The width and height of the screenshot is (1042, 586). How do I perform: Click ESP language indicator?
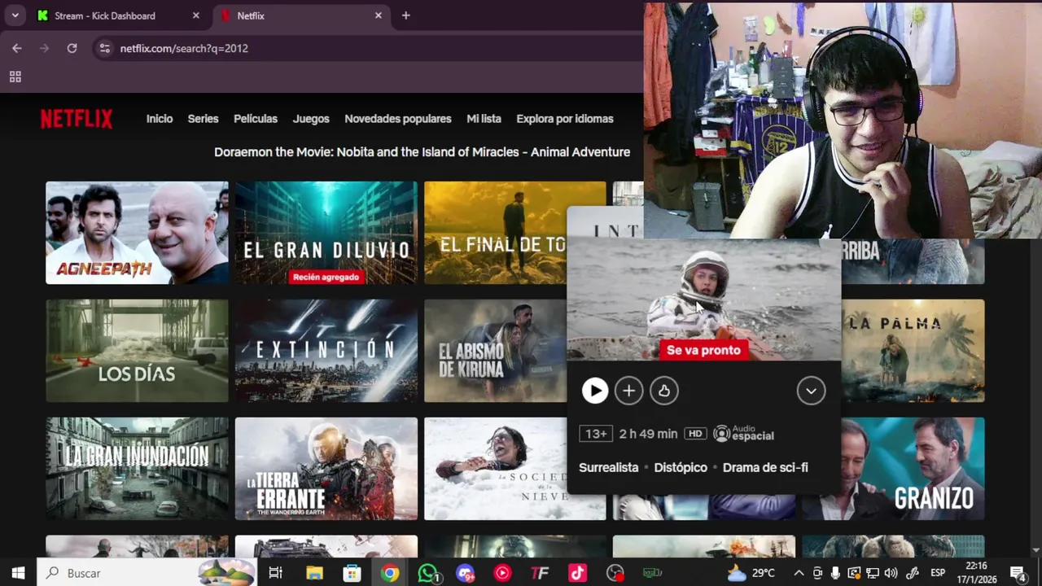pos(938,573)
